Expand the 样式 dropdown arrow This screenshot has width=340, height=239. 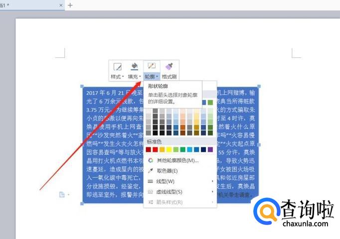(x=123, y=77)
